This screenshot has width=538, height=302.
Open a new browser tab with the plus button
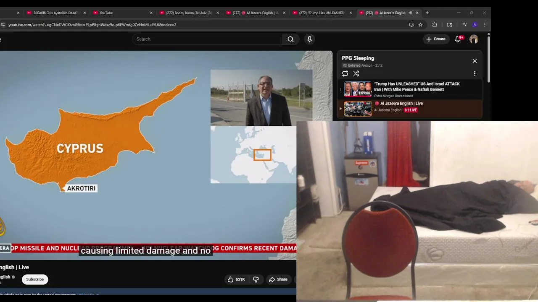[x=427, y=13]
